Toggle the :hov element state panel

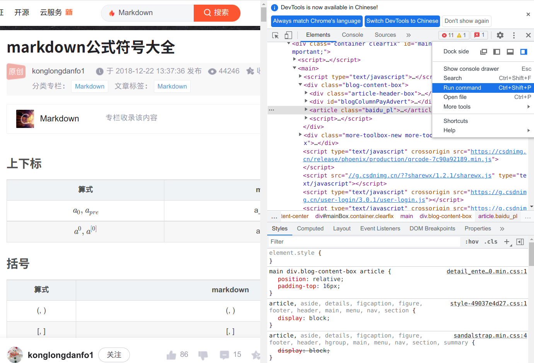pyautogui.click(x=472, y=242)
